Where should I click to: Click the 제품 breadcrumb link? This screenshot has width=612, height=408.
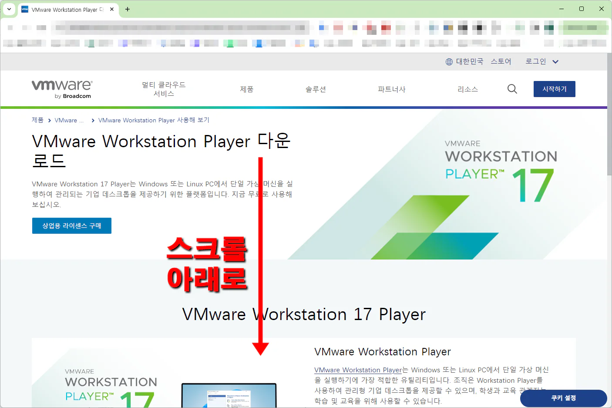(37, 120)
